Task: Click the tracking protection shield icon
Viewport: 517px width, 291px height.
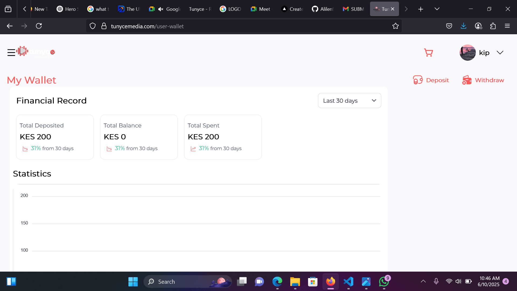Action: point(93,26)
